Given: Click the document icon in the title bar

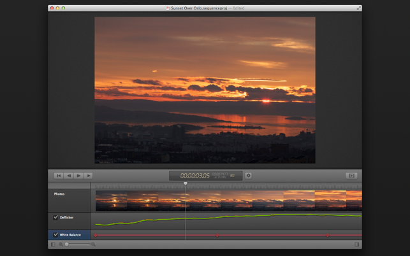Looking at the screenshot, I should coord(168,8).
